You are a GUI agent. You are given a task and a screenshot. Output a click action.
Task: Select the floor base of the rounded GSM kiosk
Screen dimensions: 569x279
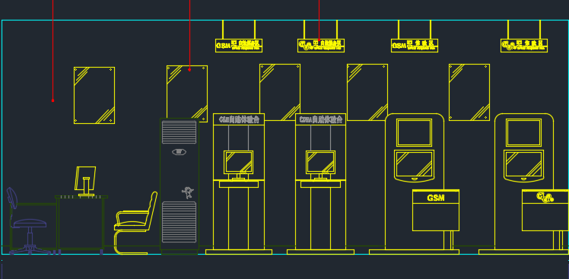tap(414, 252)
